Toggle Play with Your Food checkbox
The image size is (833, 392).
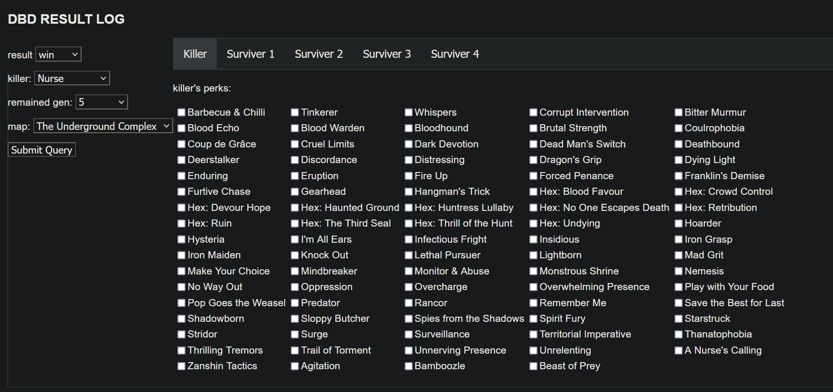point(678,287)
